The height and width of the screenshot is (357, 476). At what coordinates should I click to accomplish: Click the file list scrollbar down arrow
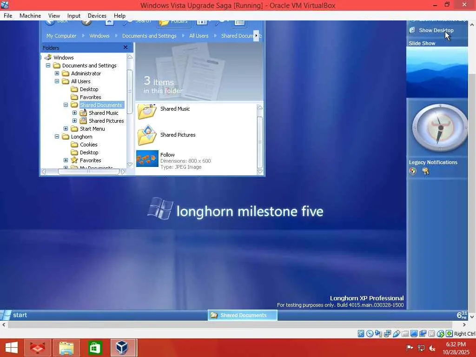click(x=260, y=172)
